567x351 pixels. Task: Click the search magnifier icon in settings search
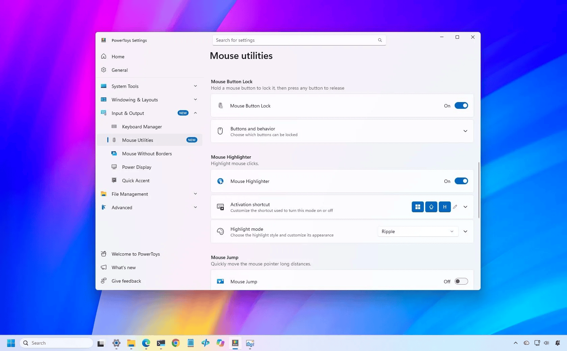point(380,40)
